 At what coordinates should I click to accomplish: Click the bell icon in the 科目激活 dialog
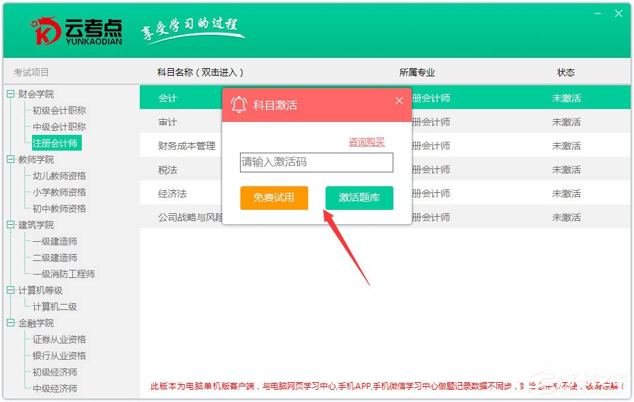coord(238,104)
